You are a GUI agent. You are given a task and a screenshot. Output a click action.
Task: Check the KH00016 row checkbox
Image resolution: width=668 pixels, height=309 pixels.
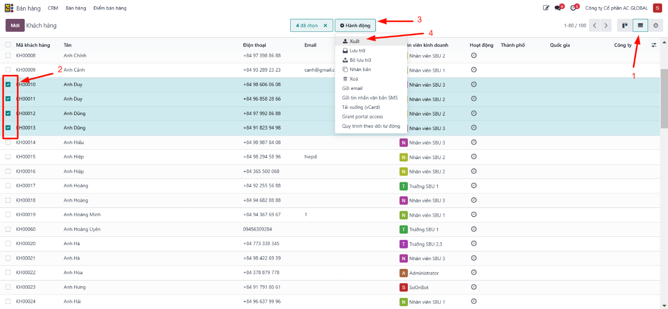pyautogui.click(x=8, y=171)
